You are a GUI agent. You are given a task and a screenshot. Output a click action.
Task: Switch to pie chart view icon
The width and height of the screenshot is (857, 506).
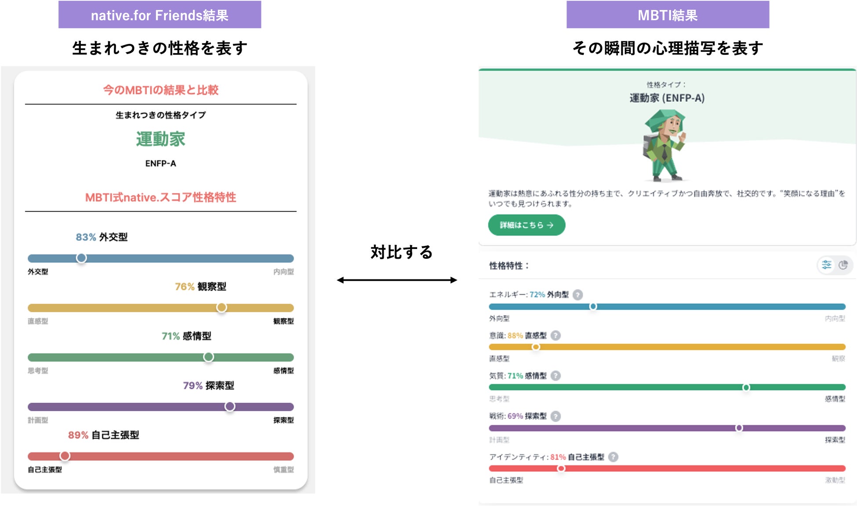(x=843, y=265)
